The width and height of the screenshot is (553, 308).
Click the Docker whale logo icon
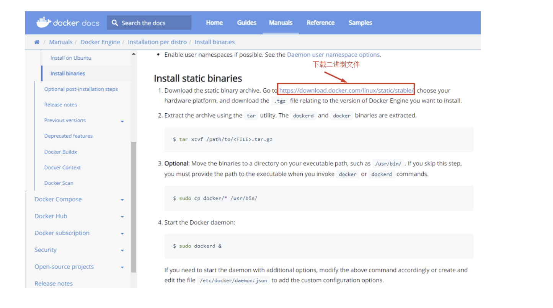(44, 23)
